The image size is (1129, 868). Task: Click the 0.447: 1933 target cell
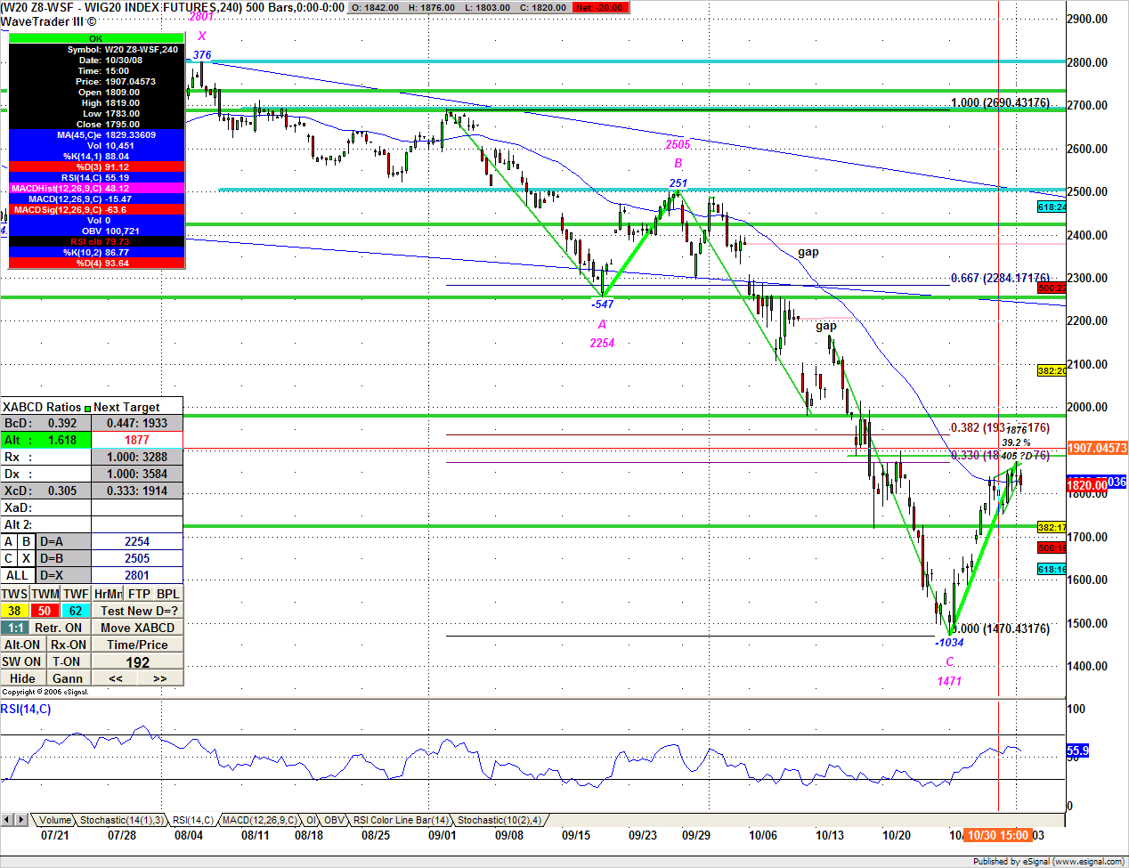tap(137, 423)
